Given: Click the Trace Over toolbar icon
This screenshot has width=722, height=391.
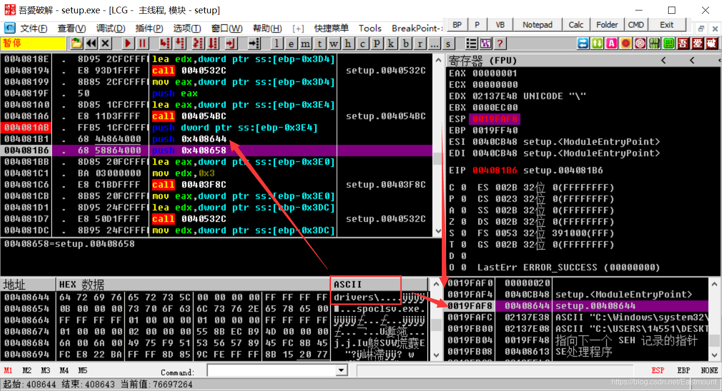Looking at the screenshot, I should pos(213,44).
